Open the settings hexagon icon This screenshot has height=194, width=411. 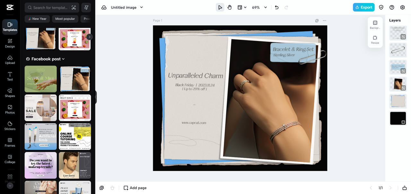pyautogui.click(x=402, y=7)
